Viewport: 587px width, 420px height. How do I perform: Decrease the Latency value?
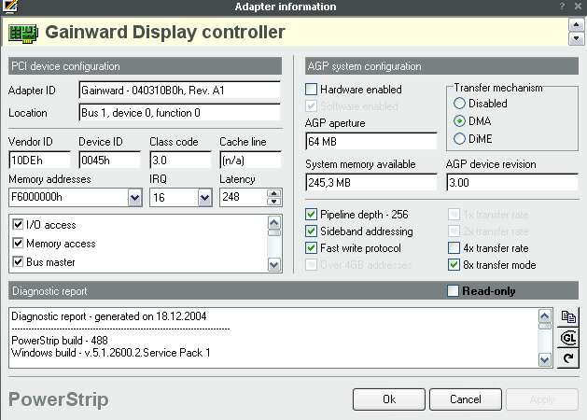[x=274, y=202]
